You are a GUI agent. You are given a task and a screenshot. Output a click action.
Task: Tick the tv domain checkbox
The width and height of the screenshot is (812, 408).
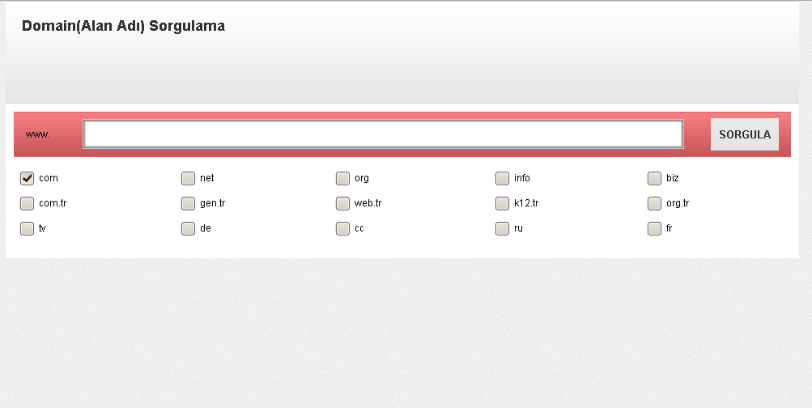pyautogui.click(x=27, y=228)
